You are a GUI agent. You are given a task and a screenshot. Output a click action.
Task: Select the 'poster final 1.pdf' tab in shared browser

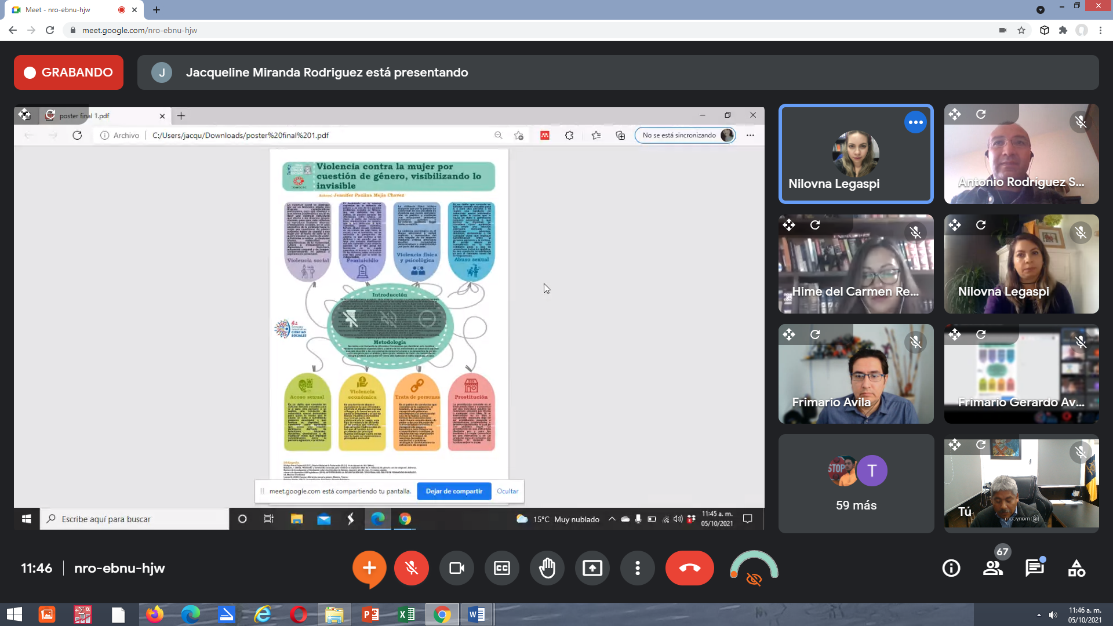(x=104, y=116)
